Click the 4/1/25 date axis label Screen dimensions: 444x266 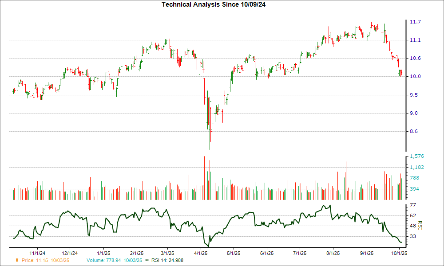coord(201,253)
